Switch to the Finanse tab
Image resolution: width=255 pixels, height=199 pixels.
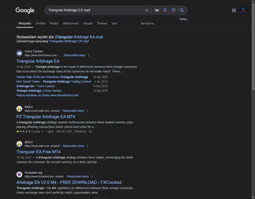(x=102, y=23)
